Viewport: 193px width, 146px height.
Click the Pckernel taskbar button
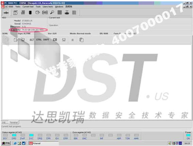pos(44,143)
